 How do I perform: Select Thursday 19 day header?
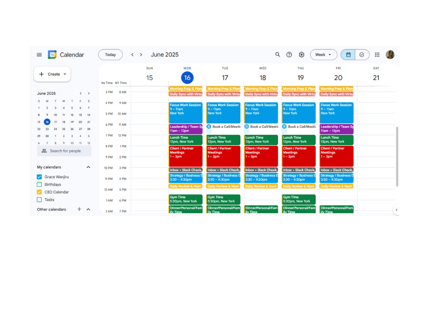300,77
